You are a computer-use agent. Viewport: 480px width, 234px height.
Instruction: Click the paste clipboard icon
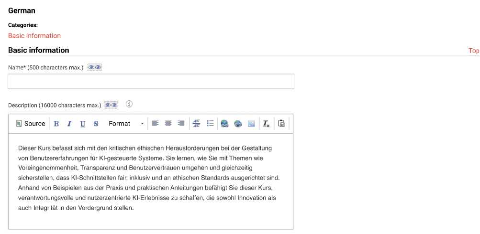pos(281,123)
